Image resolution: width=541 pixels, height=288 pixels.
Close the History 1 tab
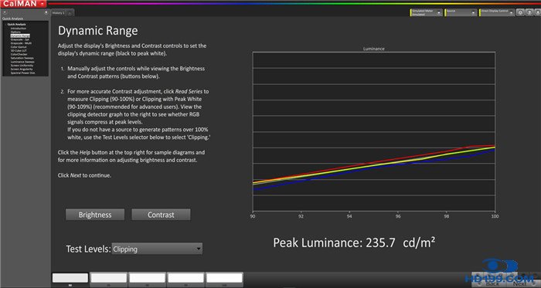[x=70, y=13]
